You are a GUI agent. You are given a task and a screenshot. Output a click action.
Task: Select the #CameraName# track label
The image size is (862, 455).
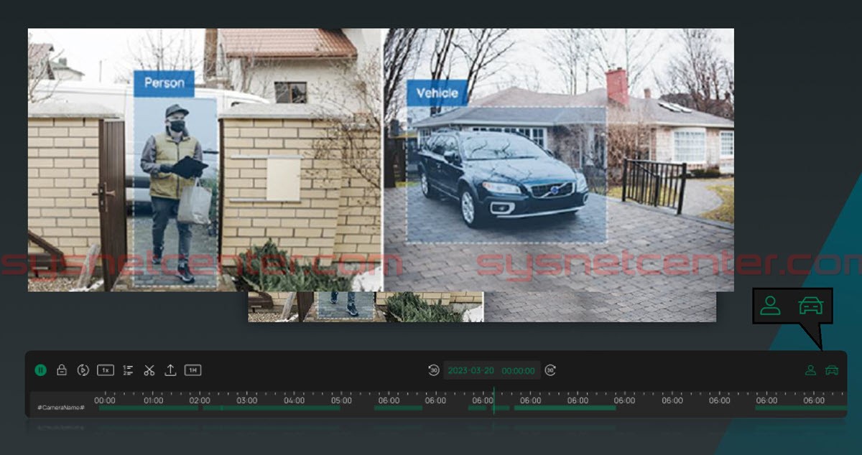coord(61,408)
